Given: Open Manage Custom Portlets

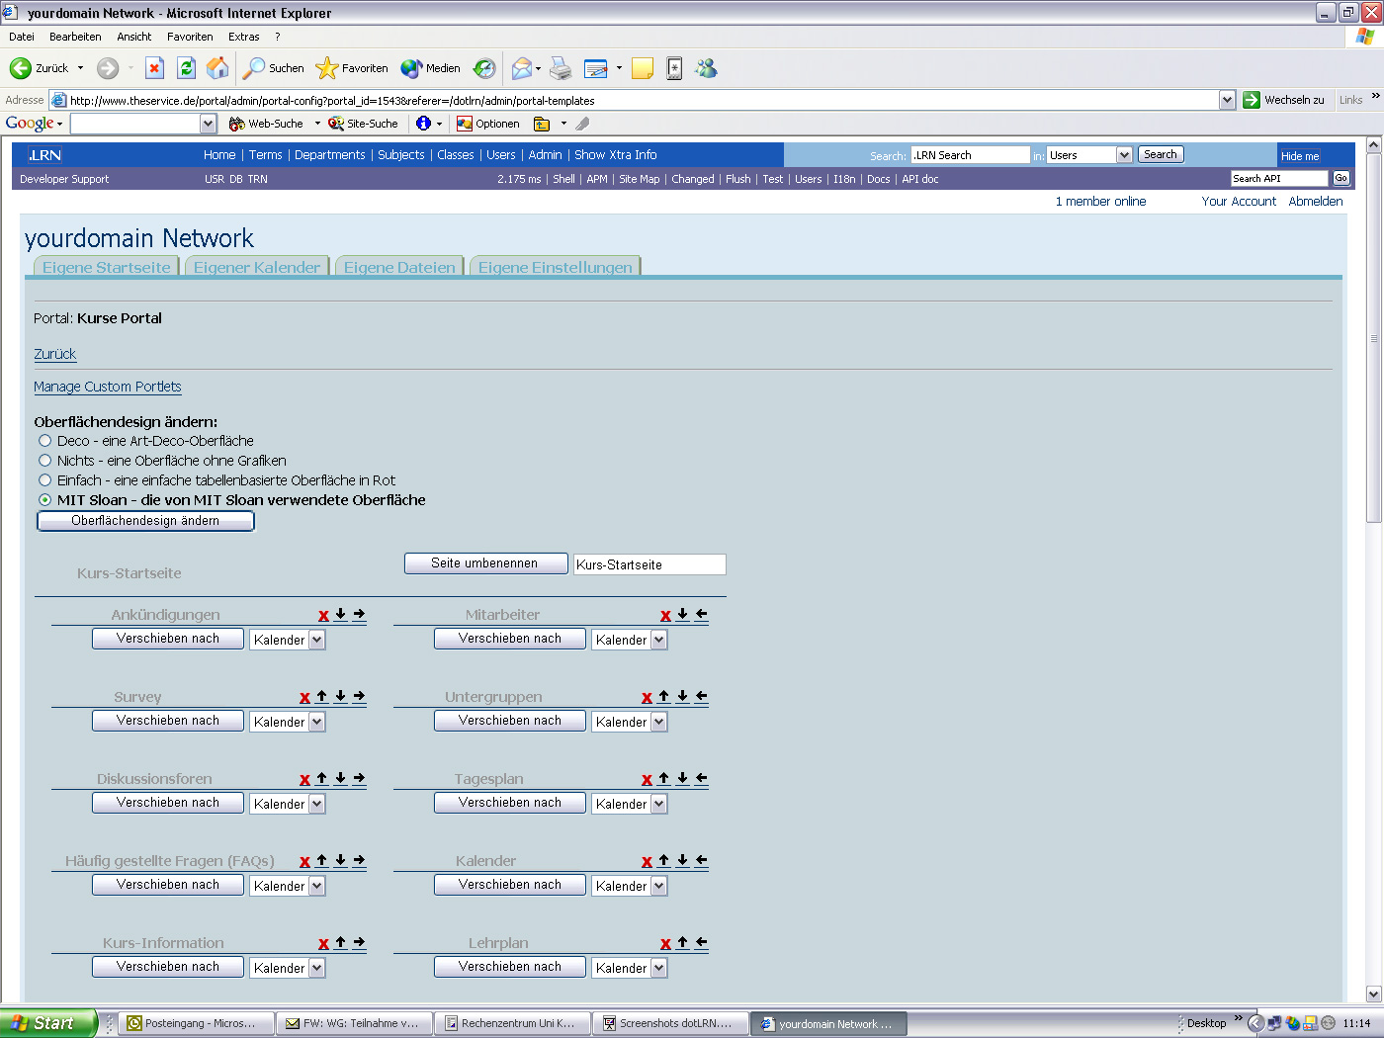Looking at the screenshot, I should point(107,387).
